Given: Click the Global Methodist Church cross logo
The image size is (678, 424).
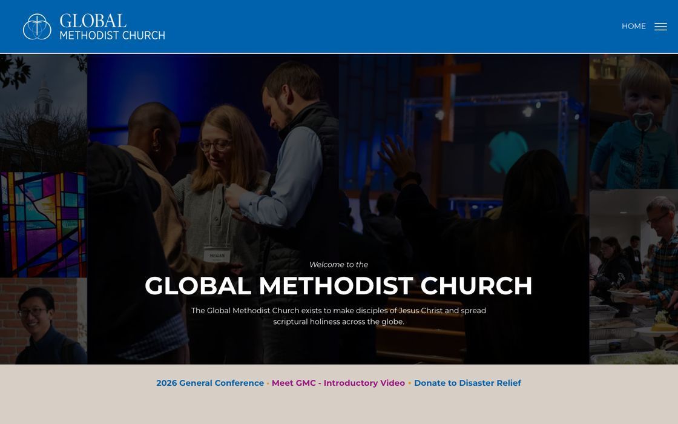Looking at the screenshot, I should (37, 27).
